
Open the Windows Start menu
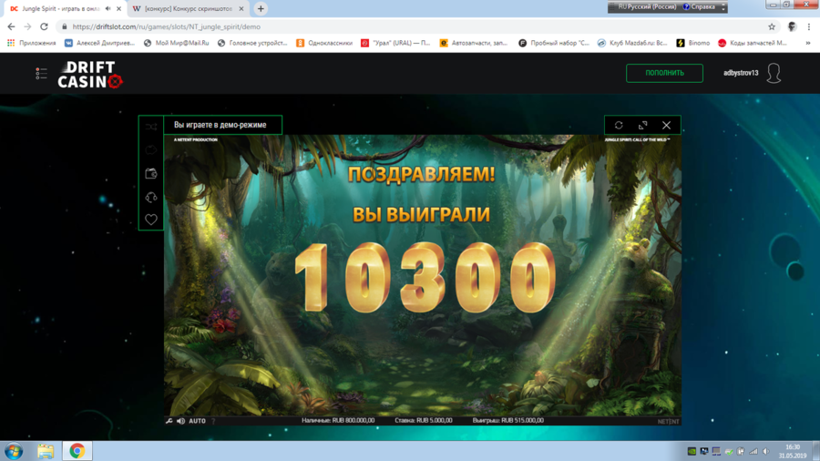[x=14, y=451]
